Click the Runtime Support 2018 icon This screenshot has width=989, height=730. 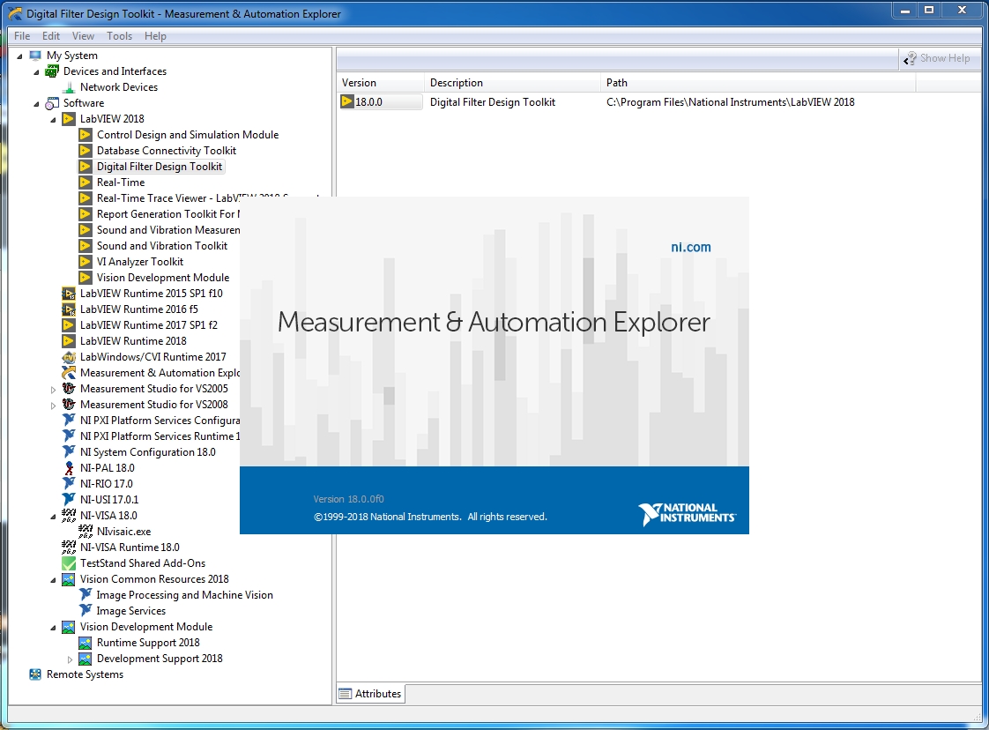coord(86,643)
